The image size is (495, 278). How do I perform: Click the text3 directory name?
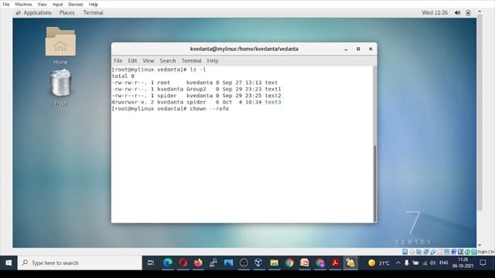click(273, 102)
